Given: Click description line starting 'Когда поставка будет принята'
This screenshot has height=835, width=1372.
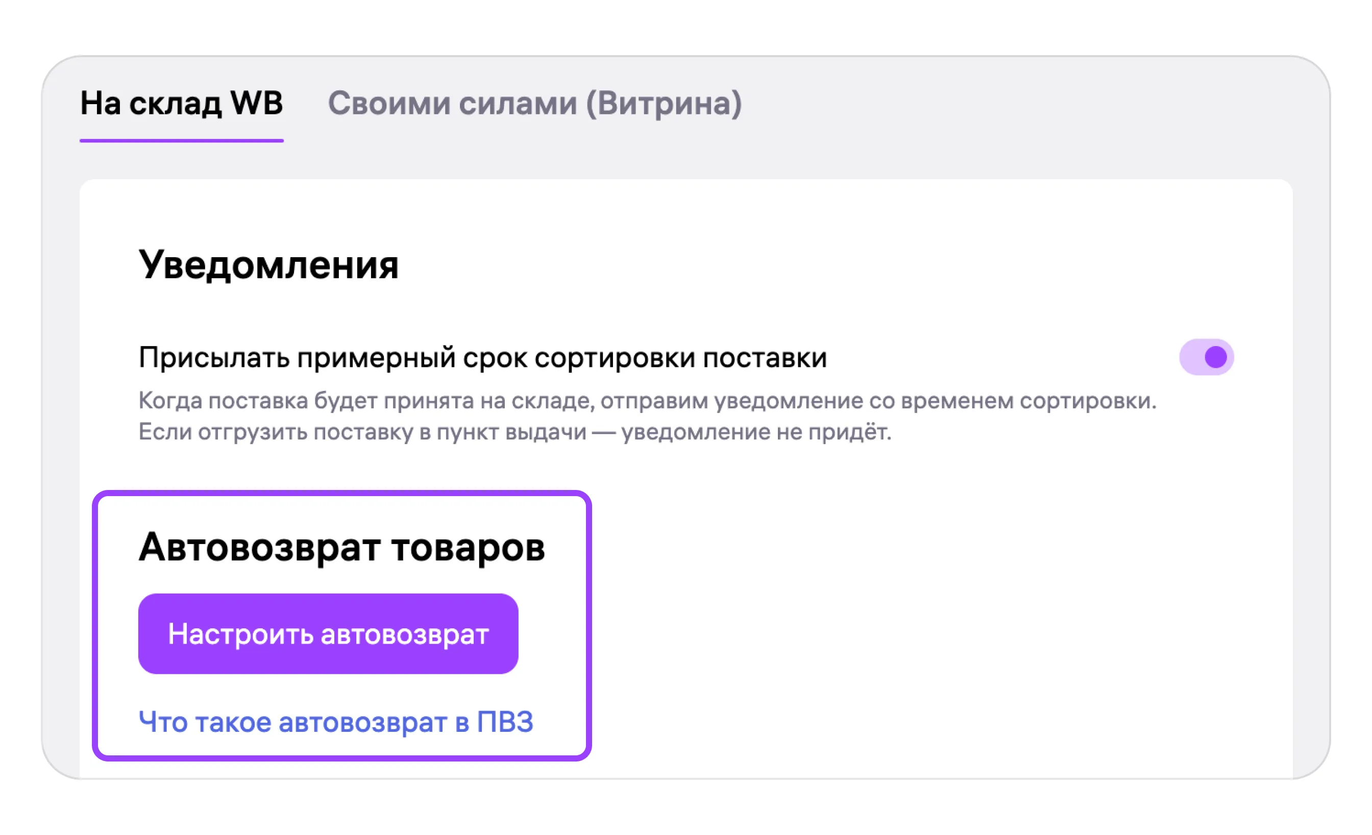Looking at the screenshot, I should (647, 401).
